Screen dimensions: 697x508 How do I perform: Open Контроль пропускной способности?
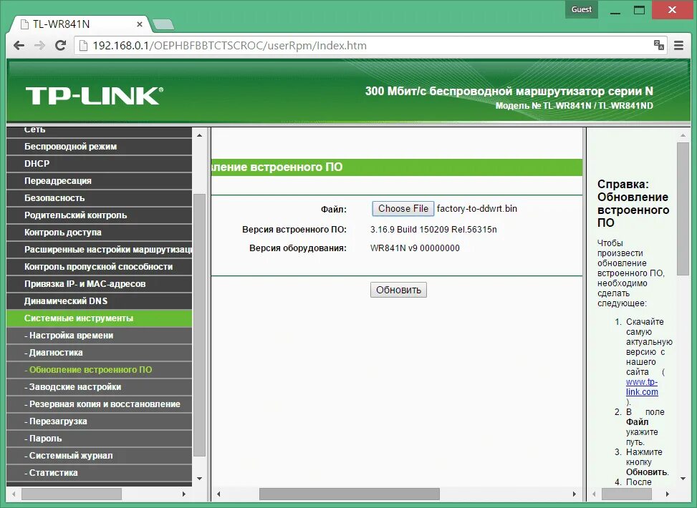coord(99,266)
